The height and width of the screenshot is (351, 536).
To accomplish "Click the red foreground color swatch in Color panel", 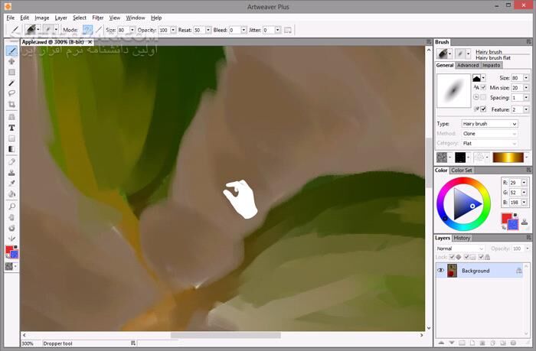I will (x=506, y=219).
